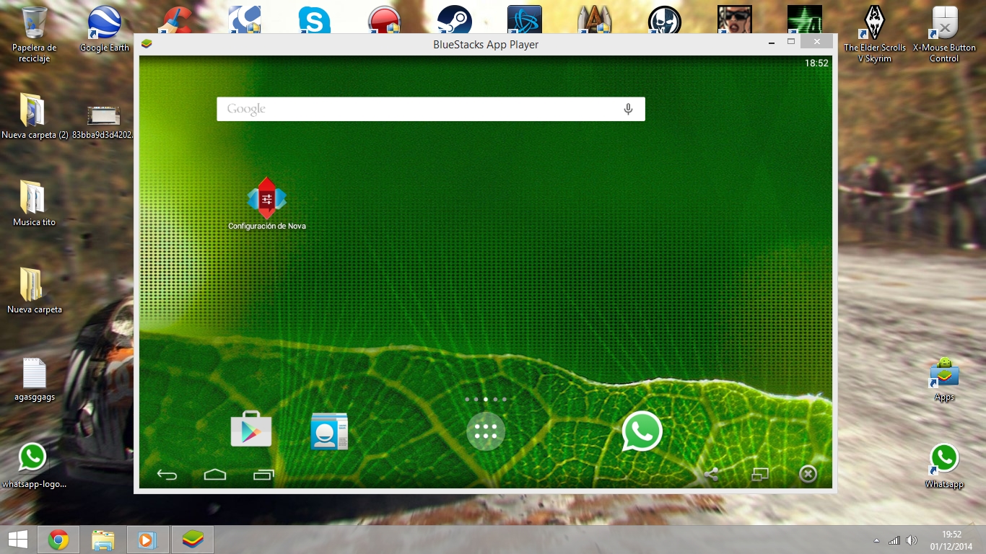The width and height of the screenshot is (986, 554).
Task: Select the Battle.net desktop shortcut
Action: coord(524,19)
